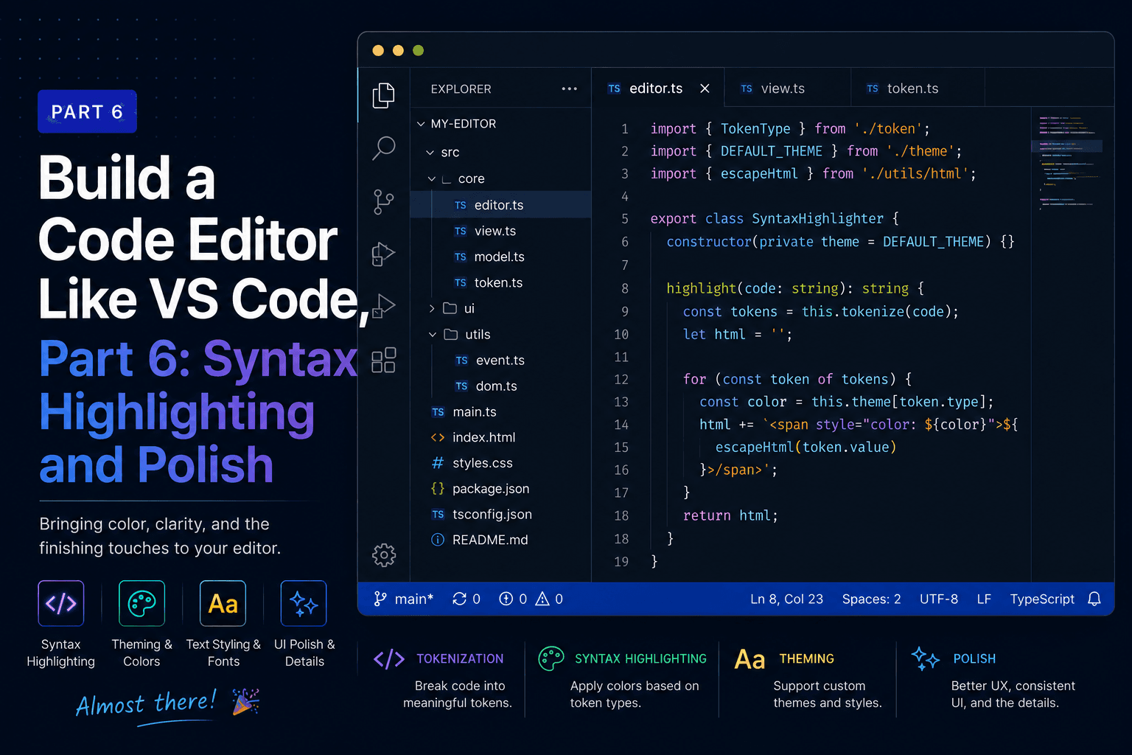Collapse the MY-EDITOR root folder
Screen dimensions: 1132x755
(421, 124)
